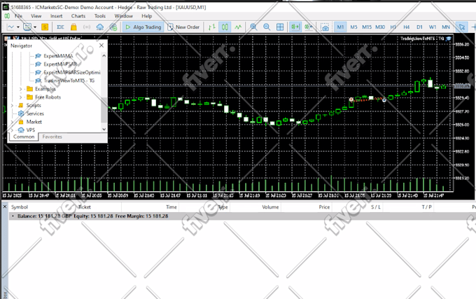
Task: Switch to the Common tab
Action: 24,137
